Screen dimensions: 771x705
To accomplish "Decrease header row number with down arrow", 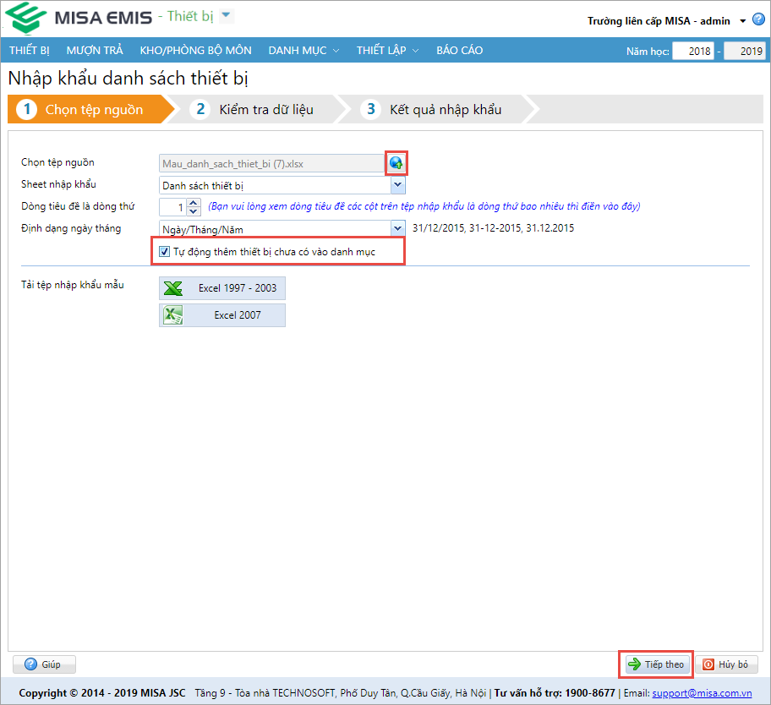I will pyautogui.click(x=194, y=211).
